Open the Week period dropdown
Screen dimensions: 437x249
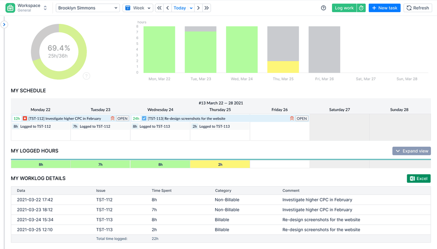tap(138, 8)
